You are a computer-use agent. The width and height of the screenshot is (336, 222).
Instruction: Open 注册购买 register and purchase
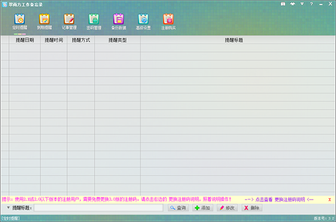pyautogui.click(x=168, y=22)
